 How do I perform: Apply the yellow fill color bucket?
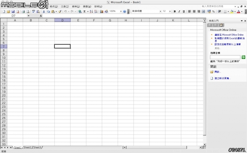(x=232, y=12)
